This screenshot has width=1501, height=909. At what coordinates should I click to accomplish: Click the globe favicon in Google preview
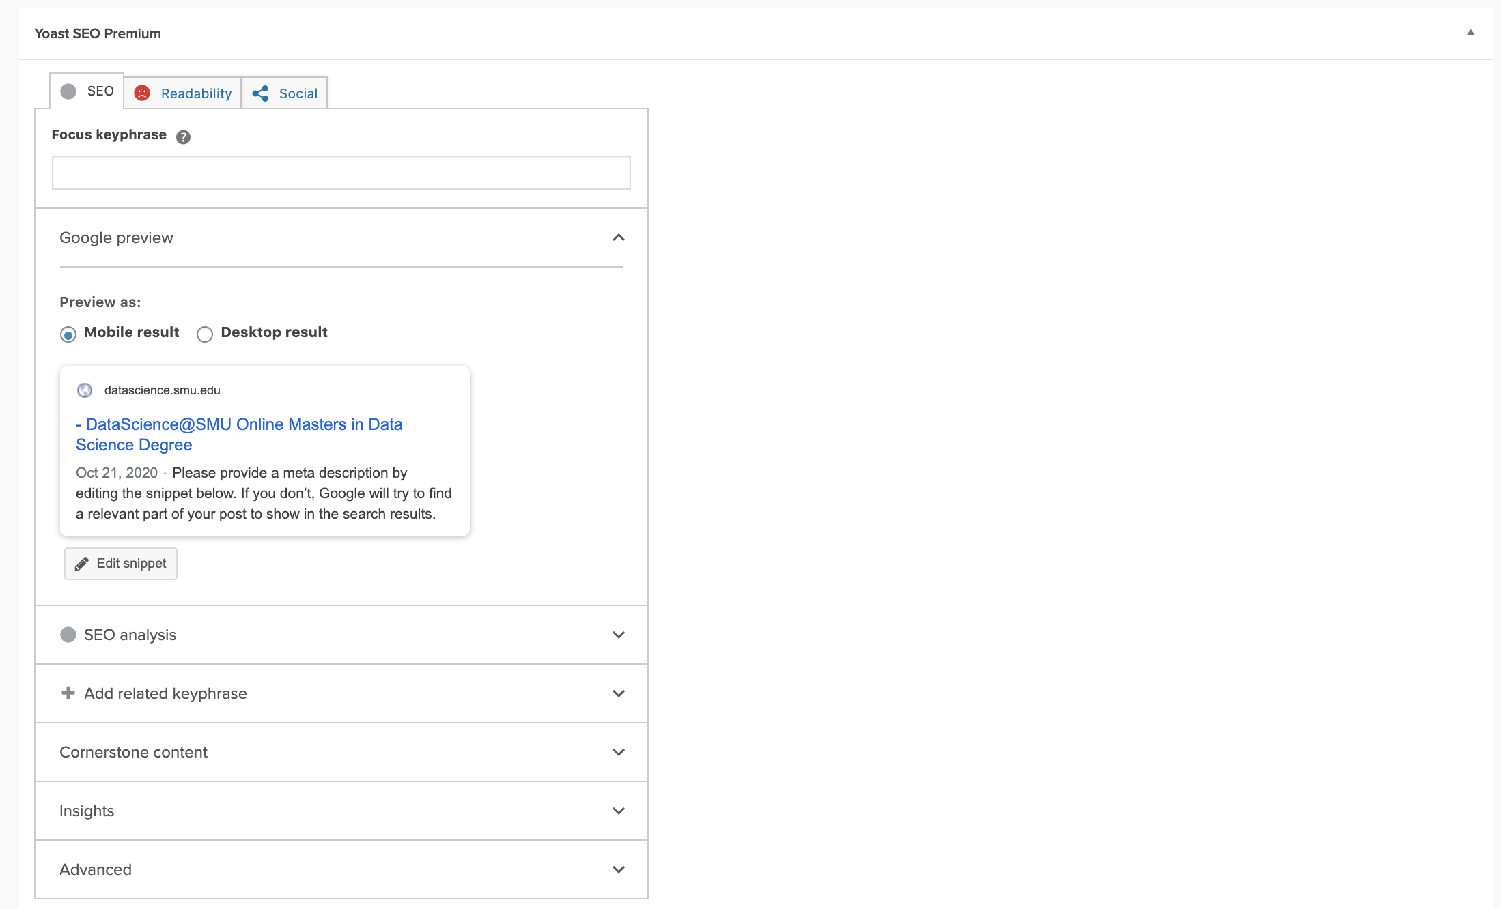pyautogui.click(x=85, y=390)
